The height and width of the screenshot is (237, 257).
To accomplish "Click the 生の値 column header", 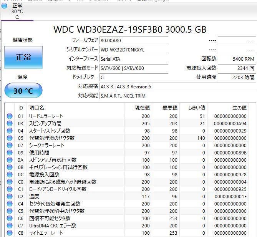I will (x=228, y=108).
